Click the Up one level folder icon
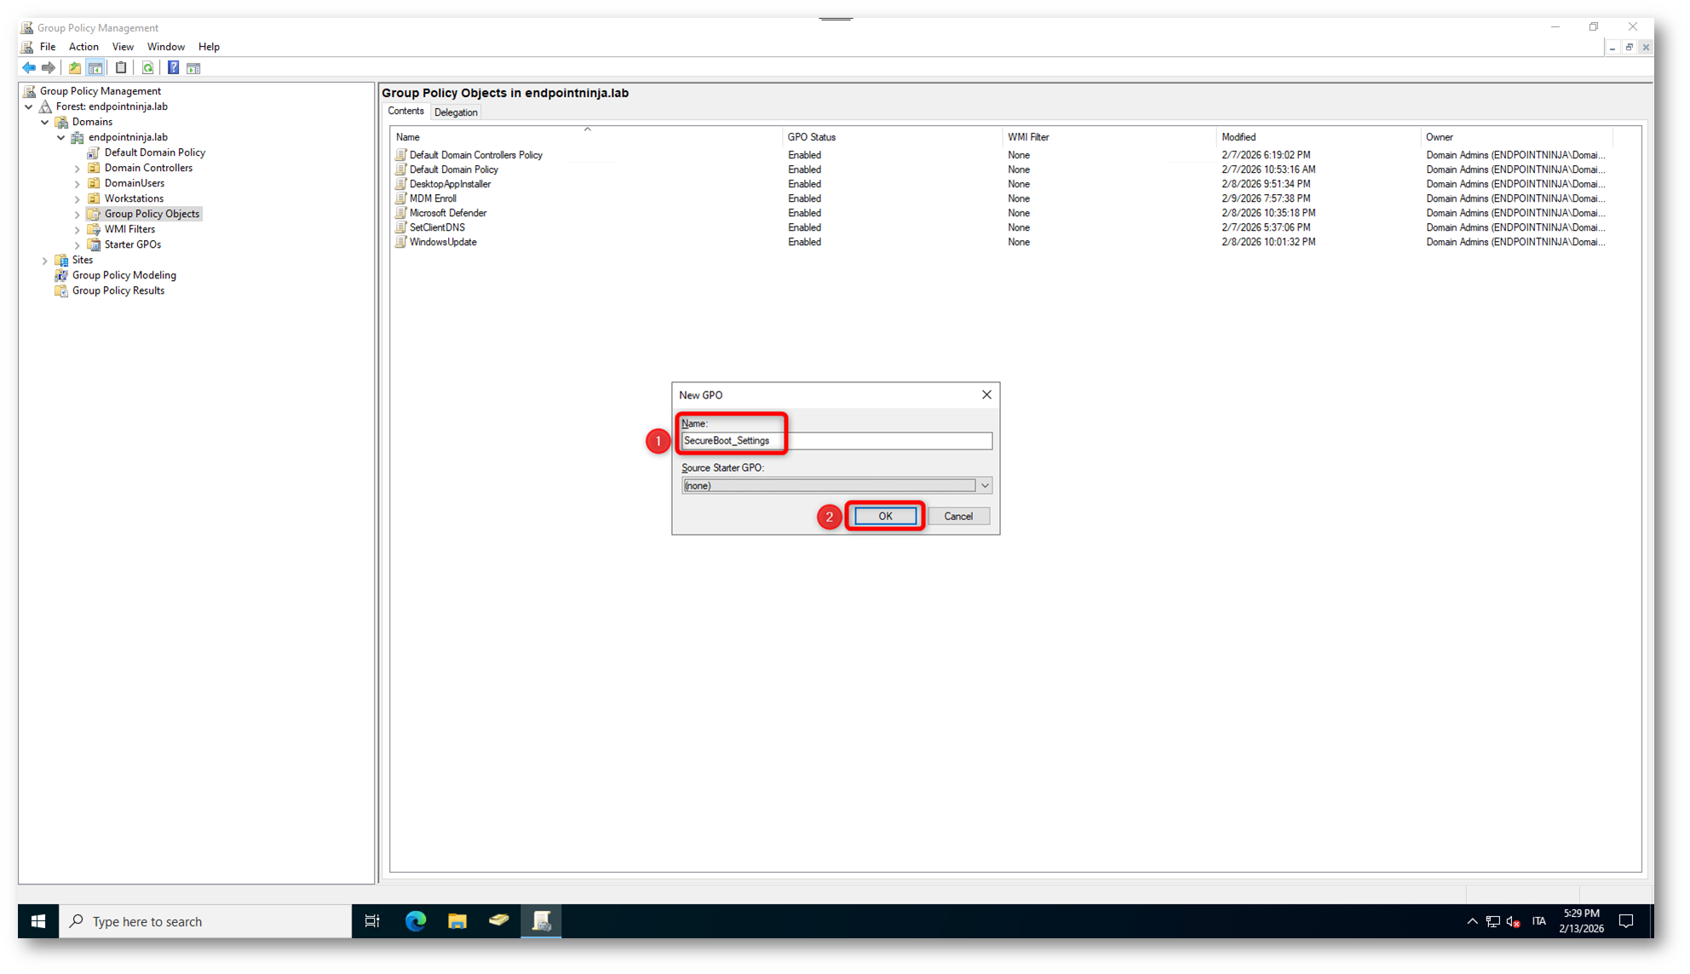This screenshot has height=974, width=1690. (x=75, y=67)
